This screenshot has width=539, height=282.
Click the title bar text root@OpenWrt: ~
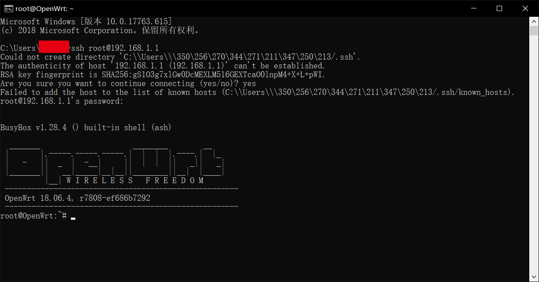[45, 8]
